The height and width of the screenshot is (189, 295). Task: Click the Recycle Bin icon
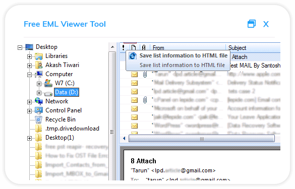click(38, 119)
